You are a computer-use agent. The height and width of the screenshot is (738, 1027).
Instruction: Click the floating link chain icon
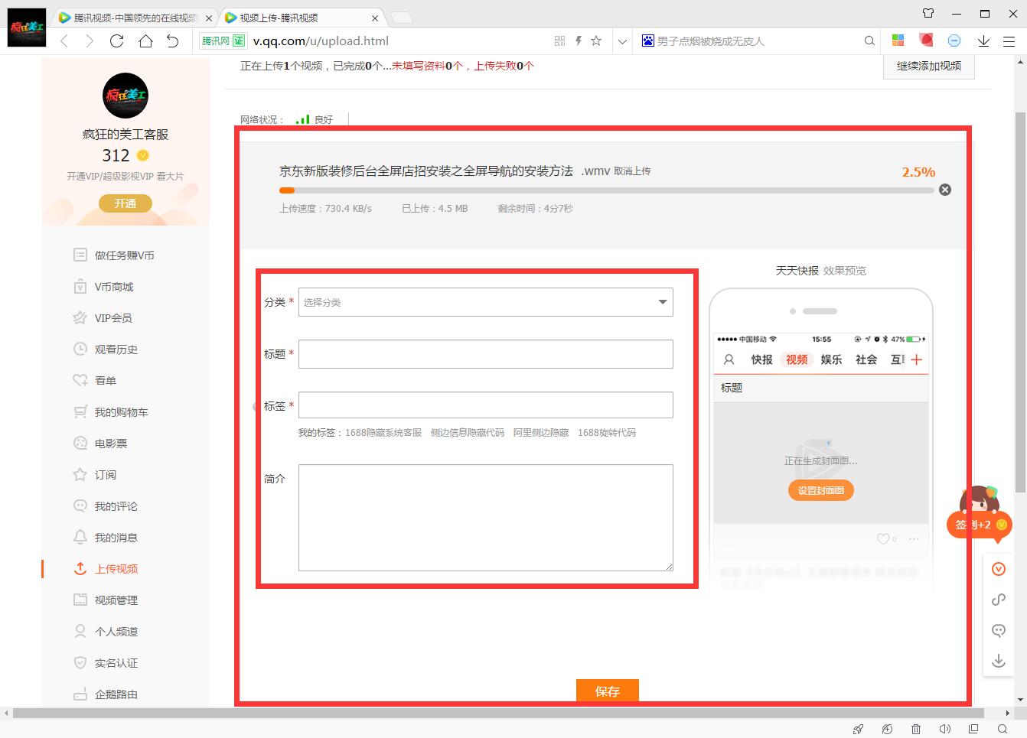pos(999,600)
